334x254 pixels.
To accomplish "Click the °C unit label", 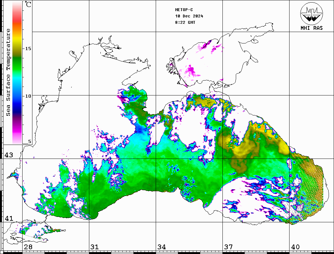I will 28,4.
